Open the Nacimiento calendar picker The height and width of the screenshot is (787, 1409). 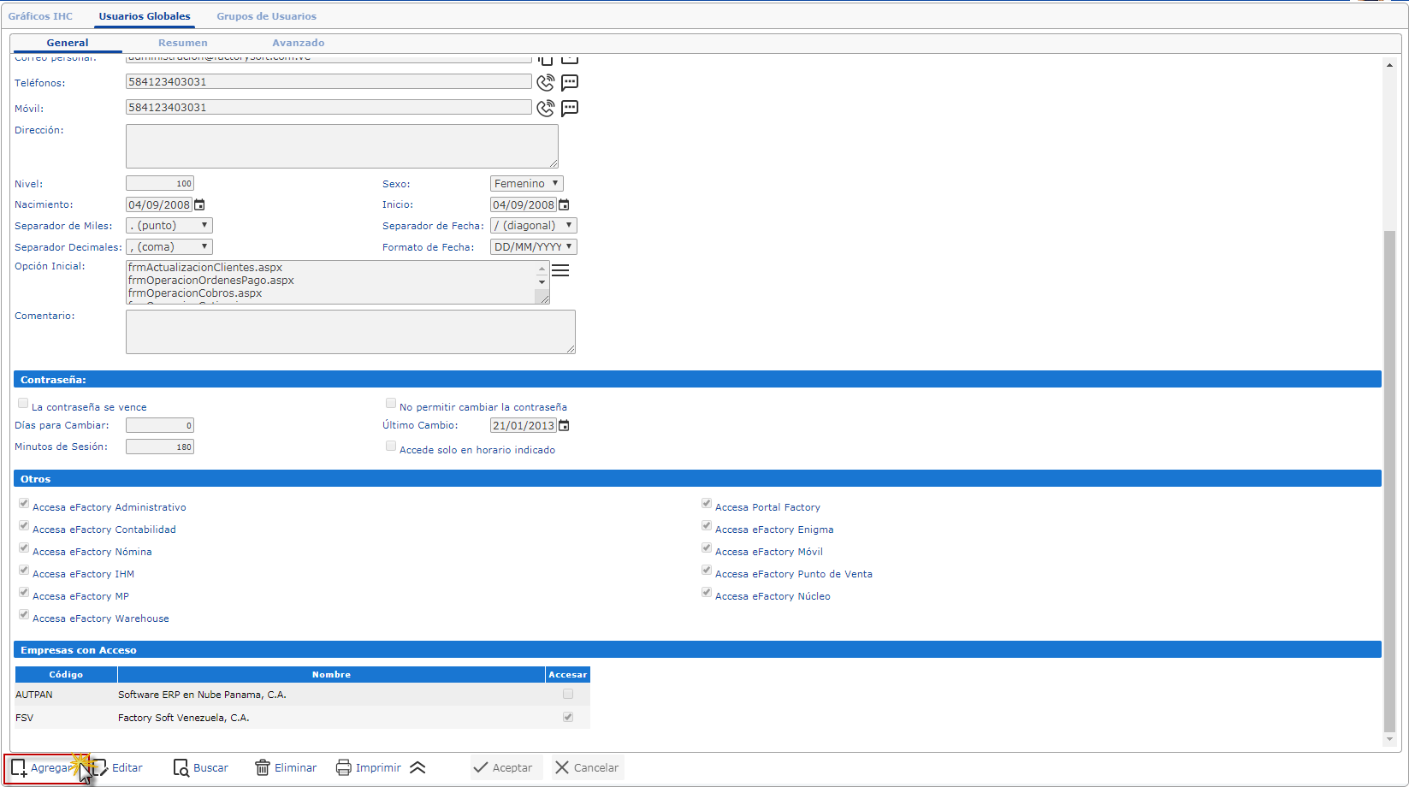[x=199, y=205]
